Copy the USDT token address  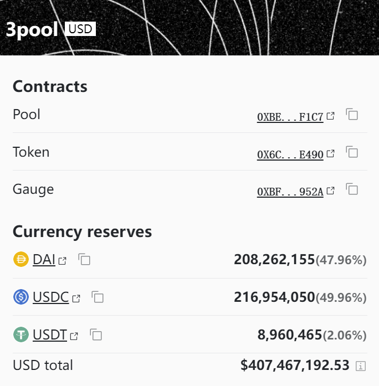pos(96,334)
